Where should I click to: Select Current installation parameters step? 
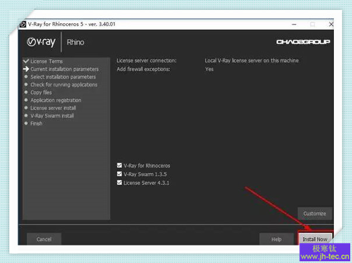pyautogui.click(x=64, y=69)
